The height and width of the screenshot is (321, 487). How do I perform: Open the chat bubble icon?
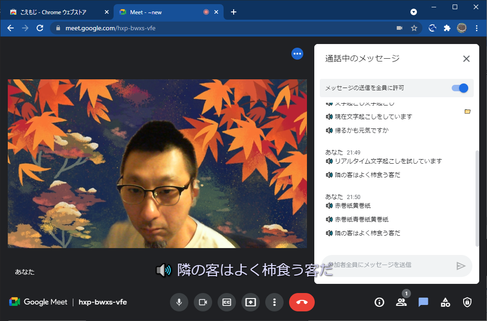pos(423,302)
